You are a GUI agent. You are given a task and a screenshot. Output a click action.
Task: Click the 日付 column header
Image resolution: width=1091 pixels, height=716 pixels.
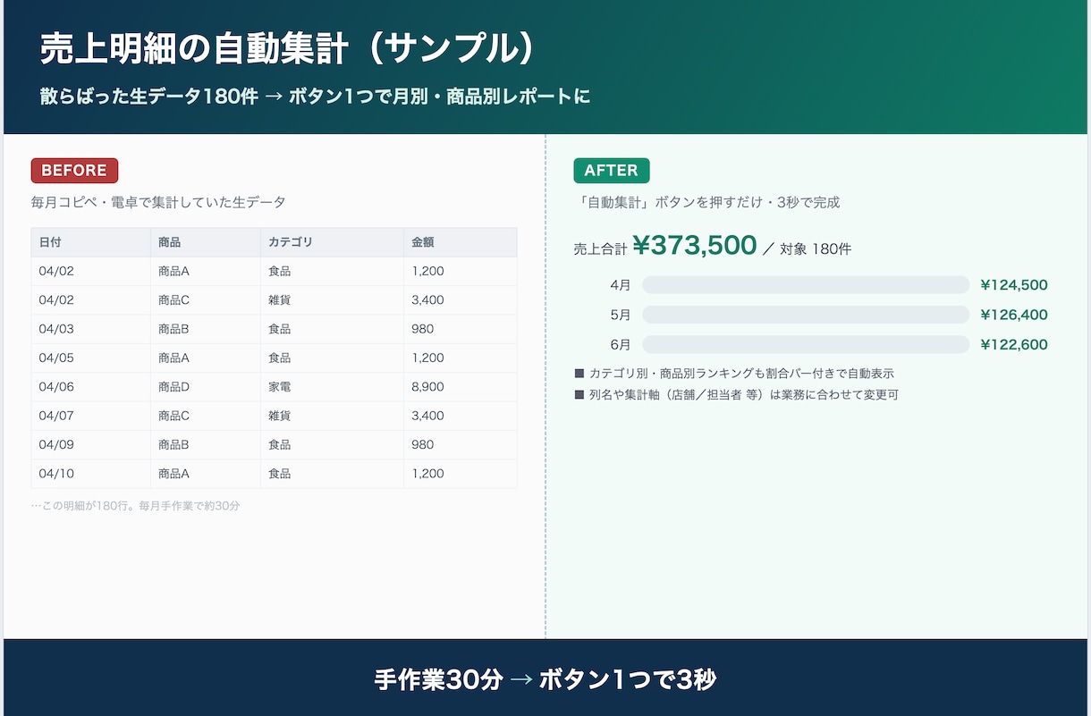click(x=90, y=242)
